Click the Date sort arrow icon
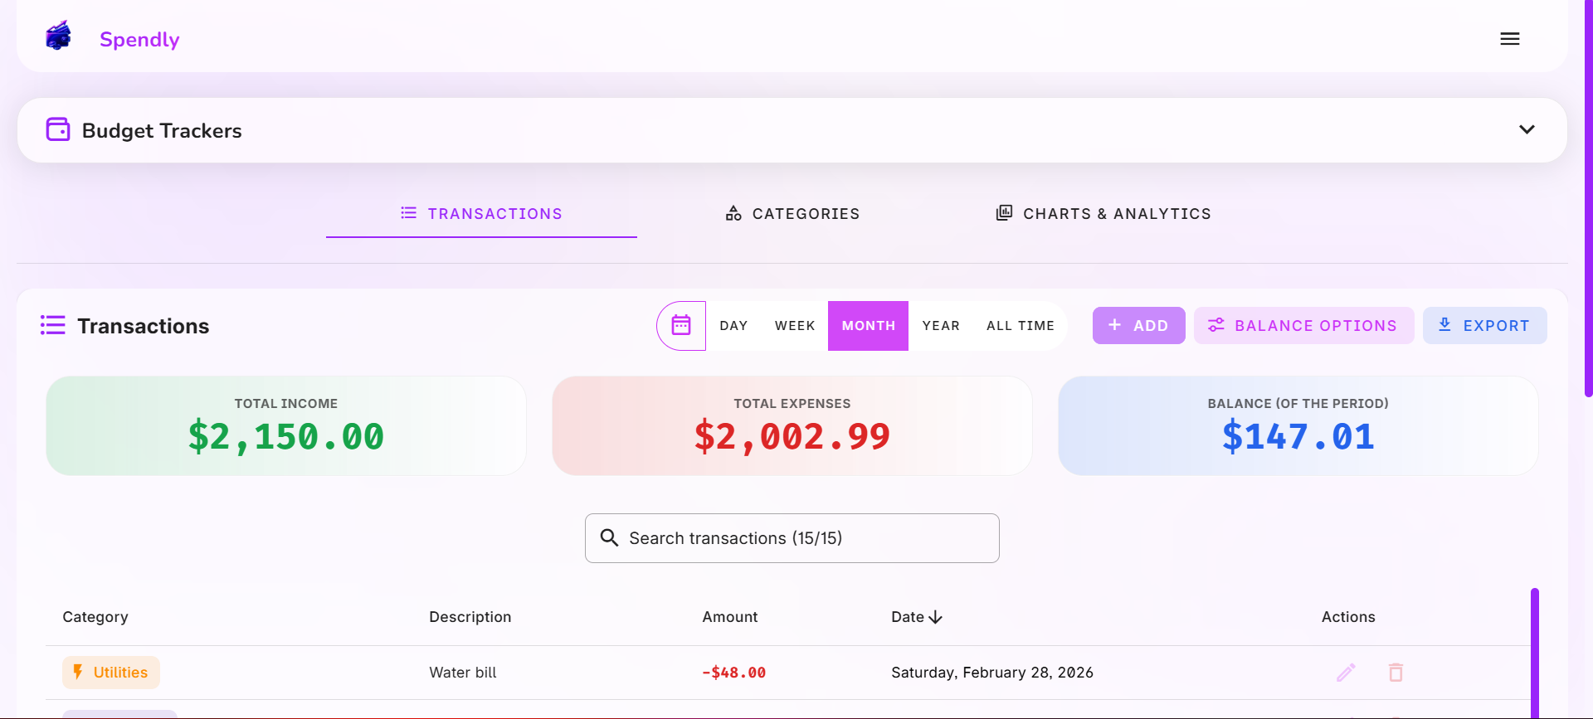This screenshot has width=1593, height=719. pyautogui.click(x=936, y=617)
